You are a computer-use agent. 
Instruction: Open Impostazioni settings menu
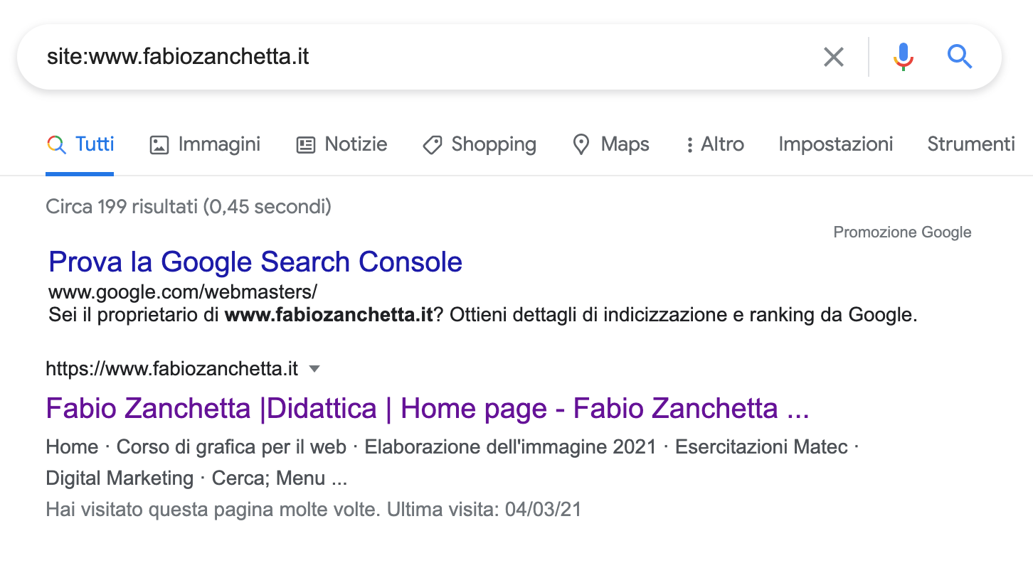835,144
